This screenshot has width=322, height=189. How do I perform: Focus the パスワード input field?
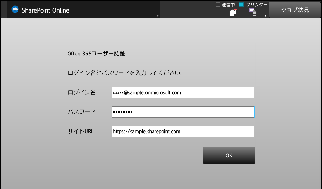pyautogui.click(x=183, y=112)
